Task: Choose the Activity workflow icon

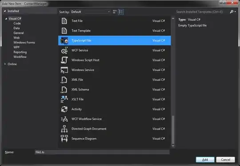Action: pyautogui.click(x=64, y=109)
